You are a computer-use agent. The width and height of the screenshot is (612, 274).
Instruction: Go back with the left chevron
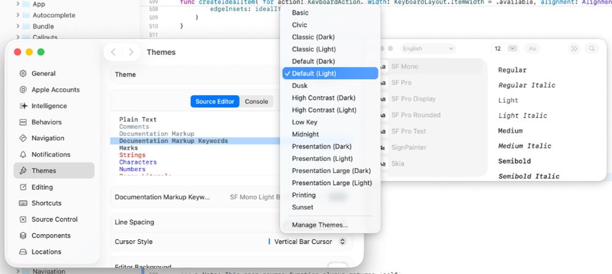[x=113, y=52]
